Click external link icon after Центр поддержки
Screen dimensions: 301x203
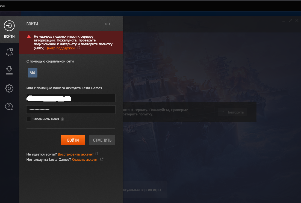[x=78, y=48]
